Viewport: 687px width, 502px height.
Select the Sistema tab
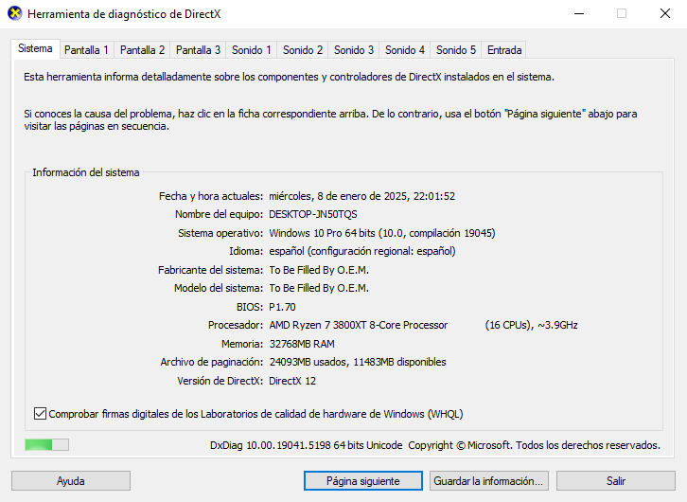35,48
